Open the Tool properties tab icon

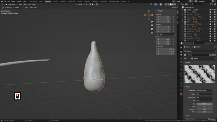[x=181, y=47]
